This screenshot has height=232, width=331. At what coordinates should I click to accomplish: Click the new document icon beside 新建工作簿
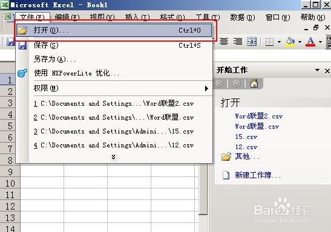click(x=226, y=175)
